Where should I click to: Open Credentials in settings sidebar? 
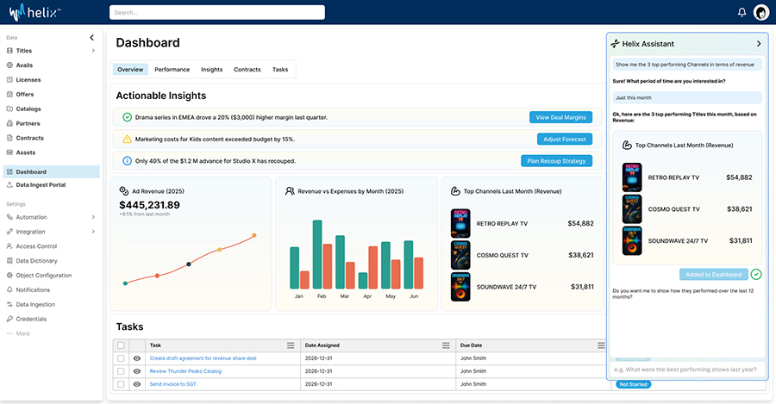[x=30, y=319]
